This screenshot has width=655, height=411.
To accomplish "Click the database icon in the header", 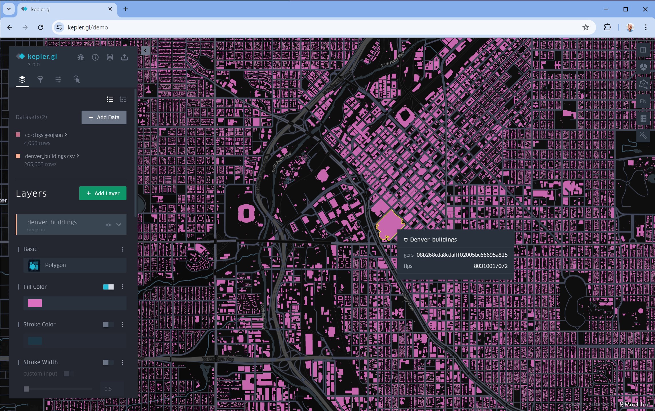I will click(x=110, y=57).
